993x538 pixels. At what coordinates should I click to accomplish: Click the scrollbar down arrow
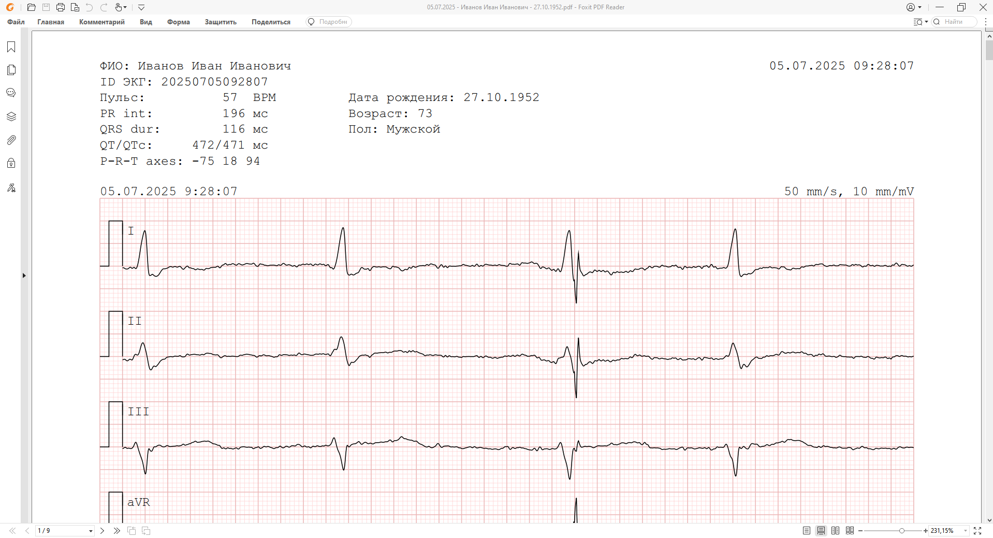coord(989,520)
